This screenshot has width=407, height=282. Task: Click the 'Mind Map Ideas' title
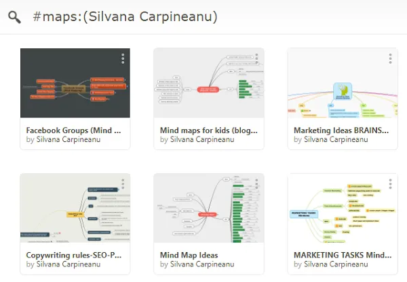click(189, 255)
